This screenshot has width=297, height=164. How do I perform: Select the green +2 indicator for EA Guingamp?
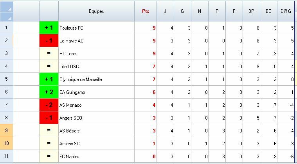[x=49, y=92]
